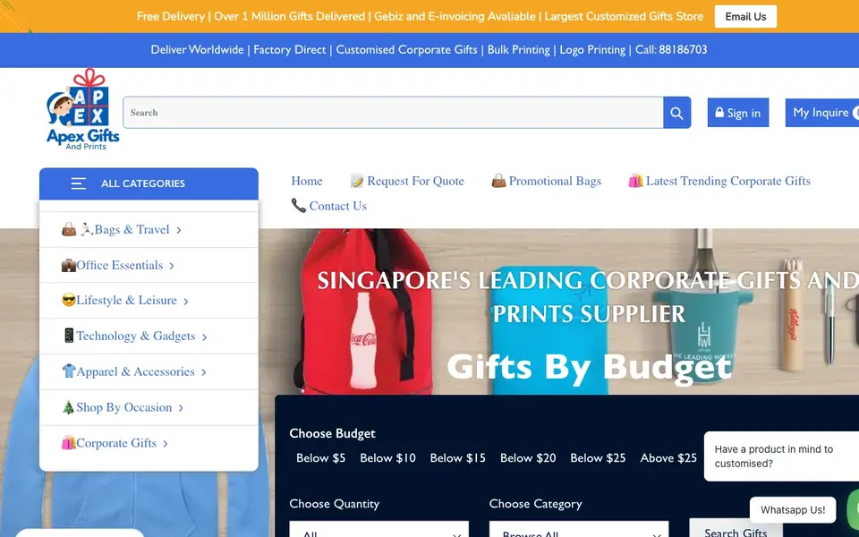The image size is (859, 537).
Task: Click the 'Choose Budget' label
Action: tap(333, 433)
